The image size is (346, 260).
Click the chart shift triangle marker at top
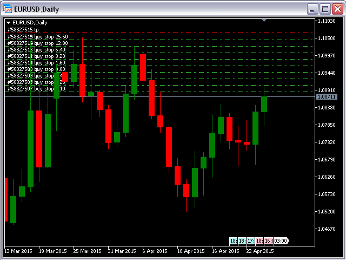click(264, 20)
